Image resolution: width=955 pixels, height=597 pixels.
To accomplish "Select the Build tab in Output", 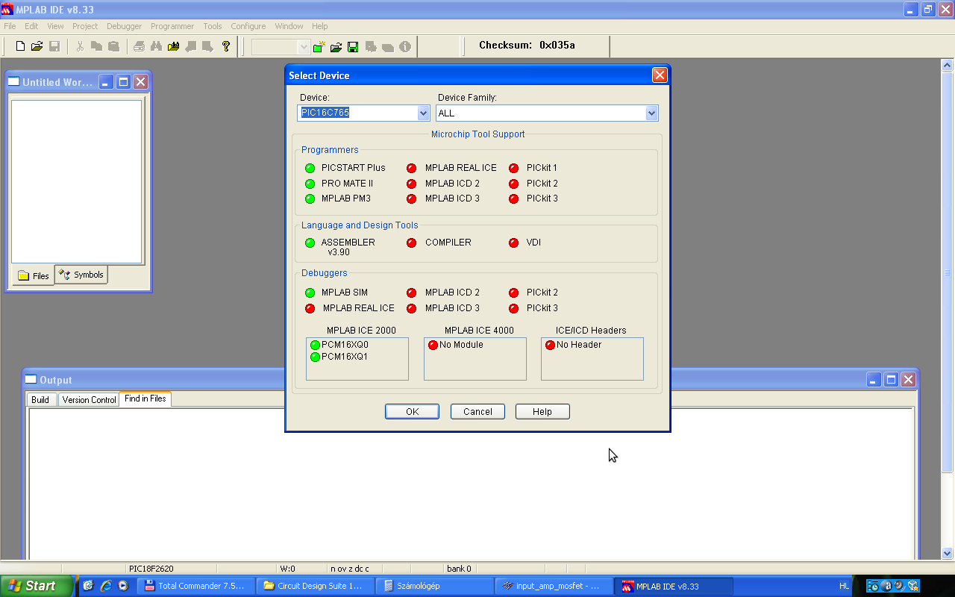I will tap(40, 400).
